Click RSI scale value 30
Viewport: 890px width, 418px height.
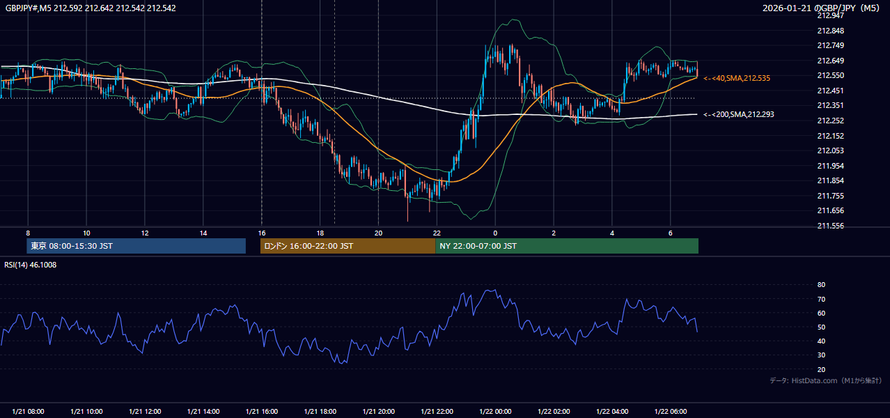point(821,355)
